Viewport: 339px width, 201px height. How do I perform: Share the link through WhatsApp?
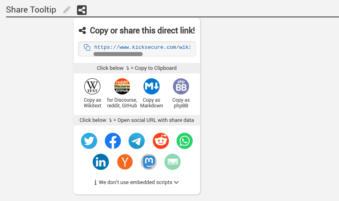(x=185, y=141)
